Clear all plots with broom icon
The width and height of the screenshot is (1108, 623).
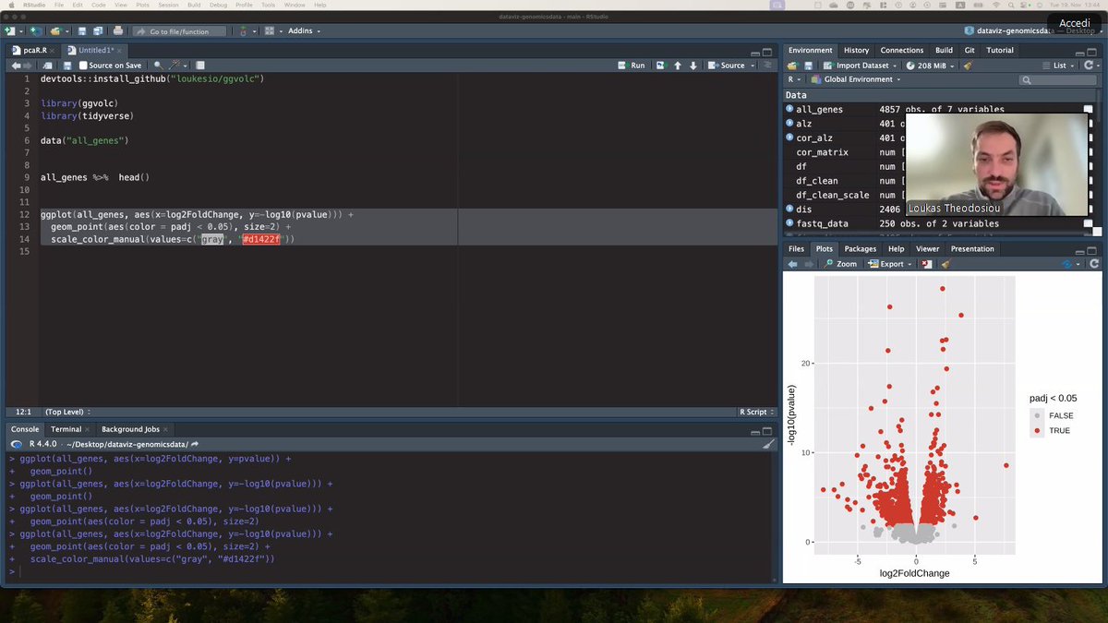(x=945, y=264)
